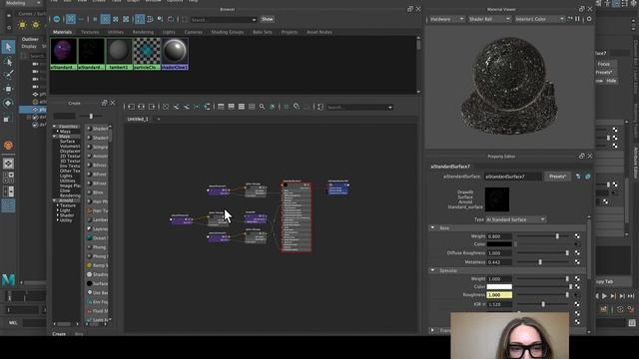Click the Maya logo icon at lower left
Viewport: 639px width, 359px height.
(9, 280)
